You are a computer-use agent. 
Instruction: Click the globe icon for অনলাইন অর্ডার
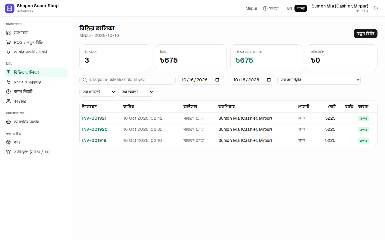(8, 122)
